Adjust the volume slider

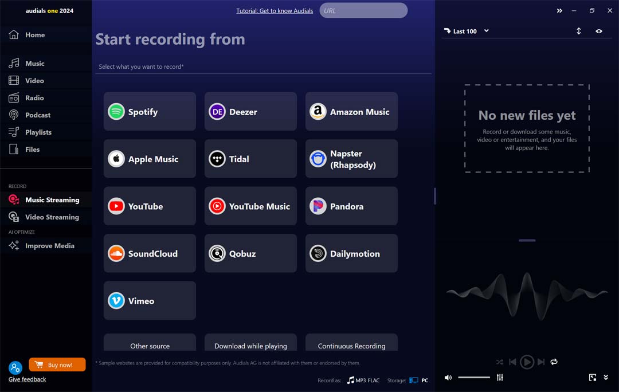pyautogui.click(x=474, y=377)
